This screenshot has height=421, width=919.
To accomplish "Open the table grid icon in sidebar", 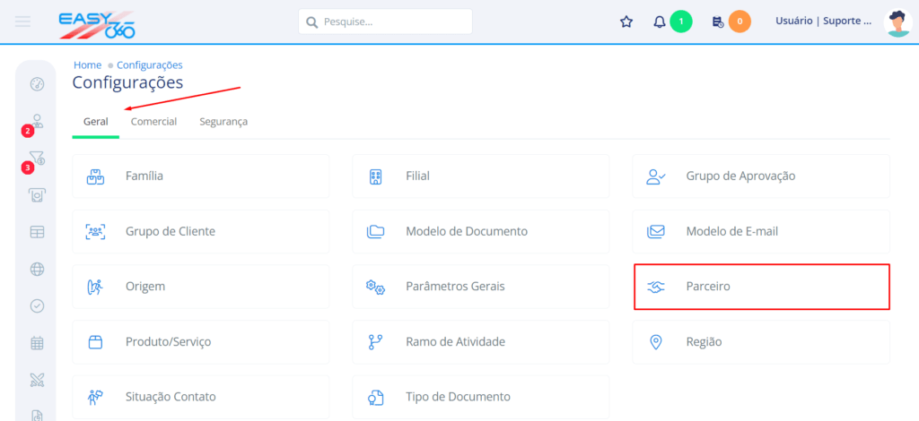I will tap(37, 232).
